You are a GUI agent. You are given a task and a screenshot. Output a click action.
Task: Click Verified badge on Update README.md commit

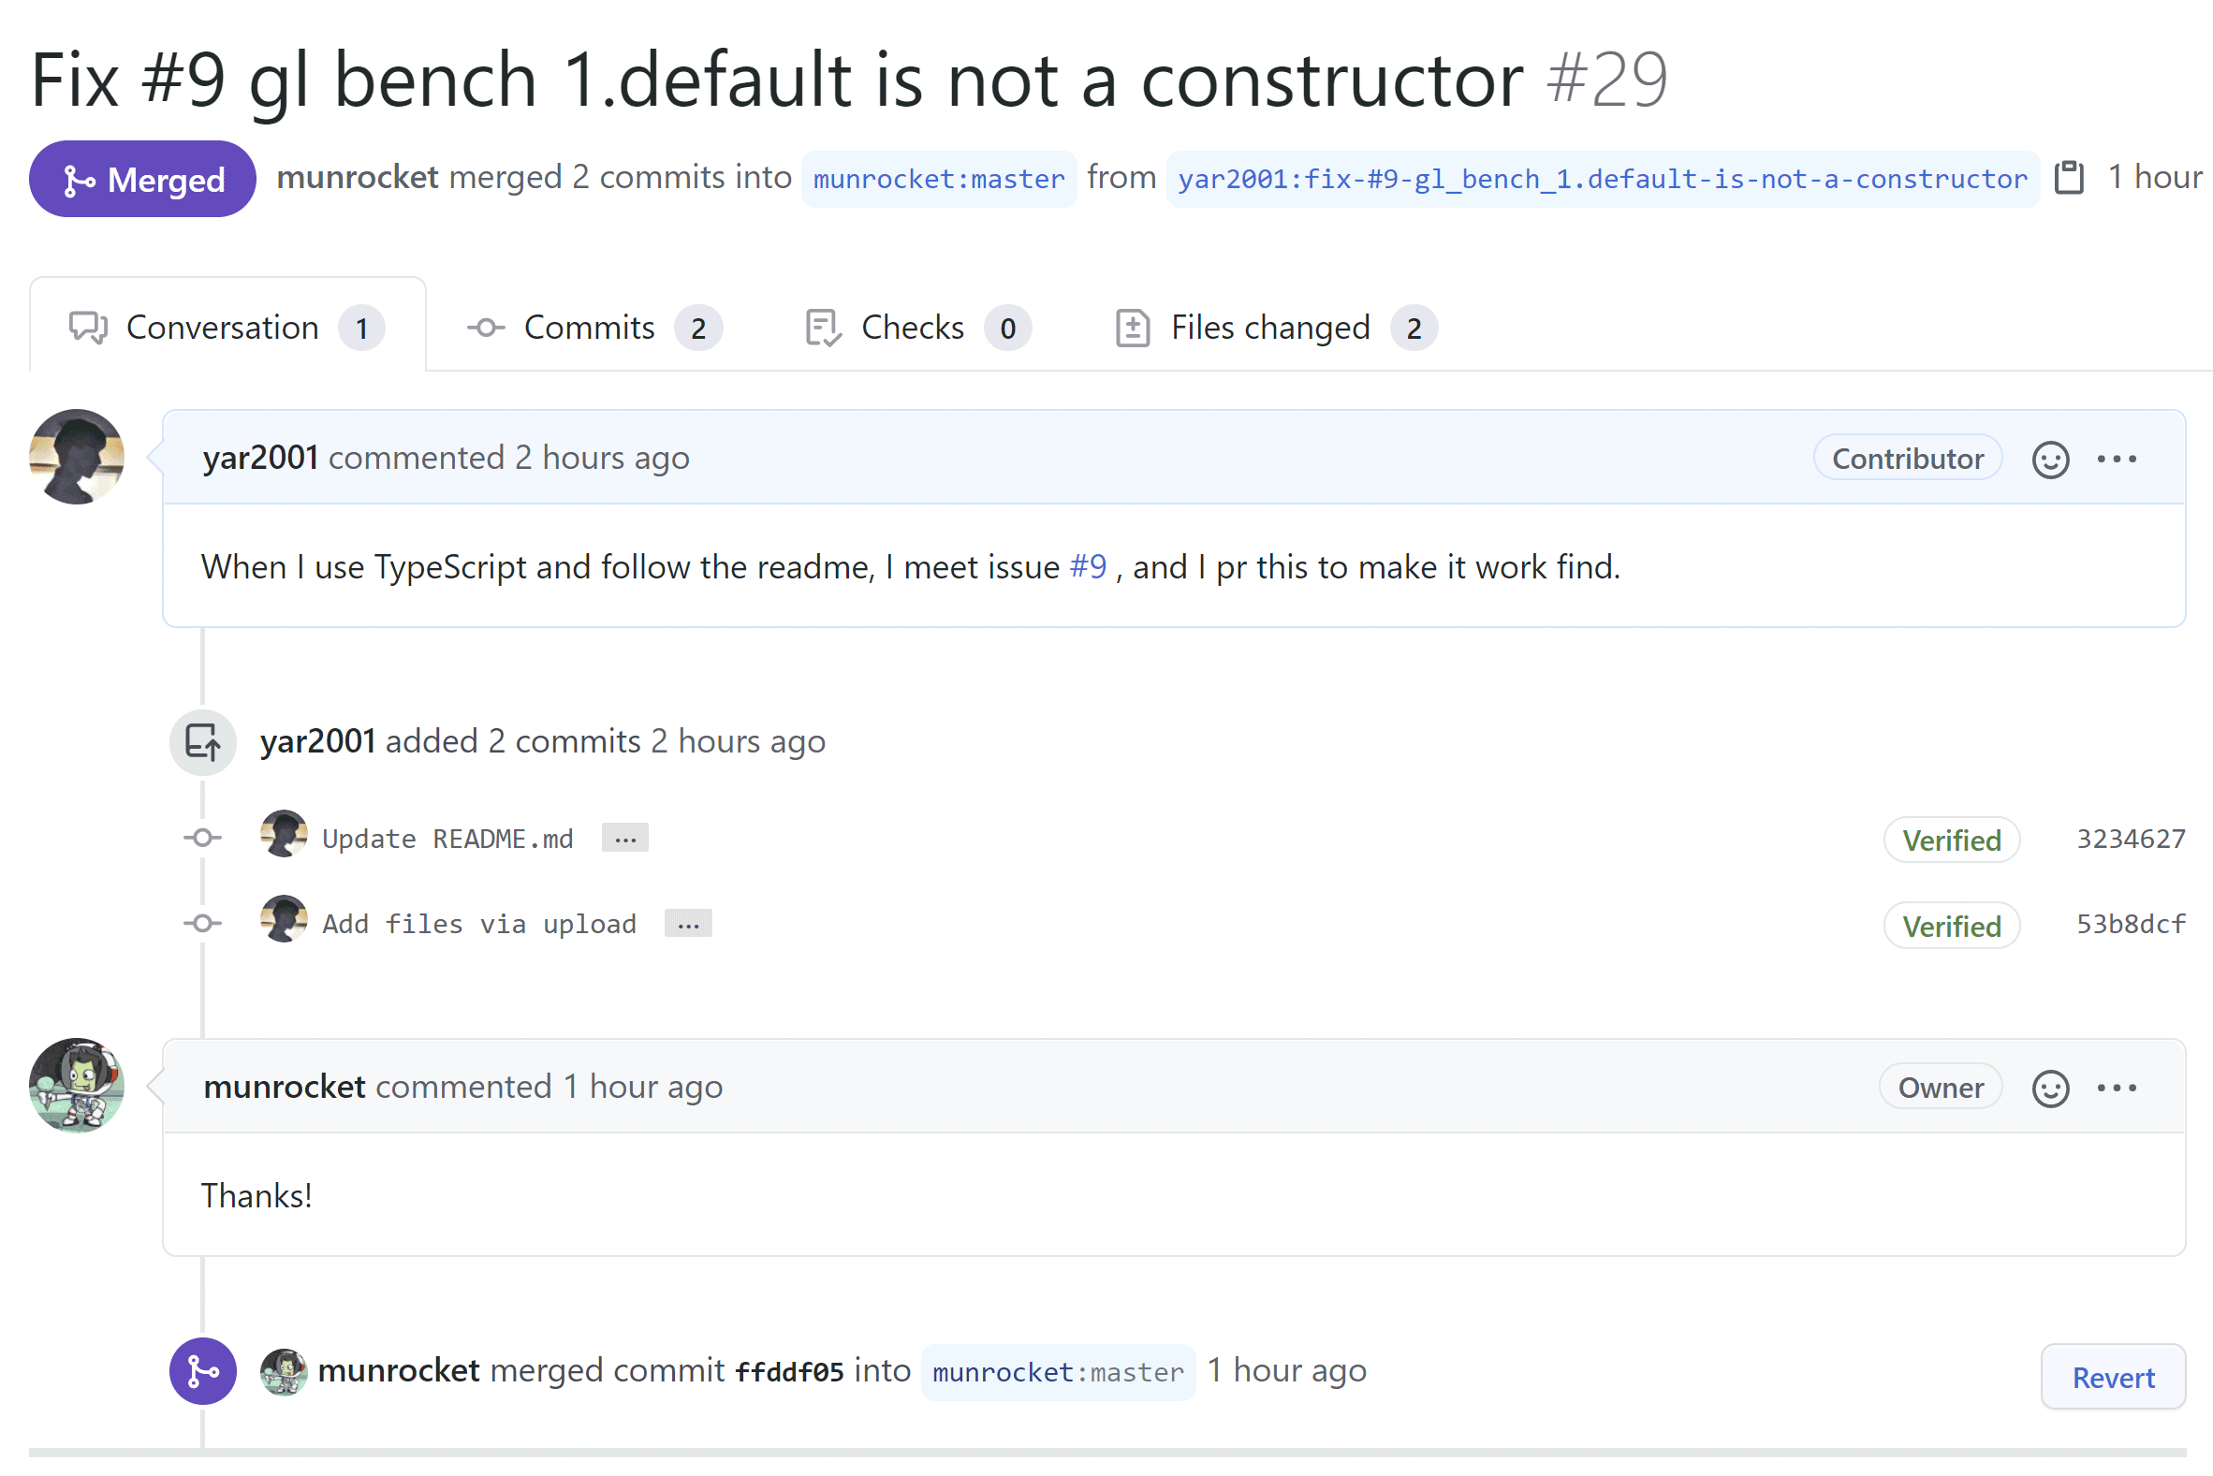tap(1951, 840)
